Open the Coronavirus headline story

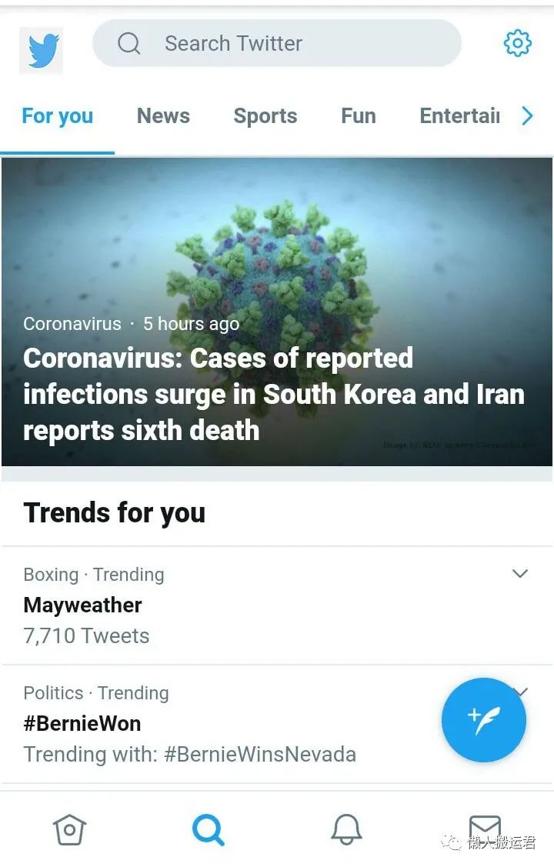click(275, 394)
